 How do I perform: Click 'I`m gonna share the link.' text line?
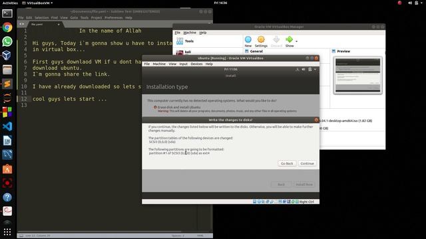71,74
